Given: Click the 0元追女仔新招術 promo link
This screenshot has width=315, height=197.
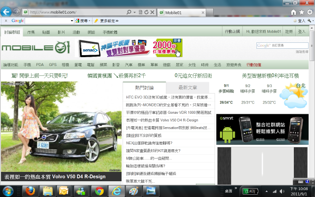Looking at the screenshot, I should click(x=193, y=76).
